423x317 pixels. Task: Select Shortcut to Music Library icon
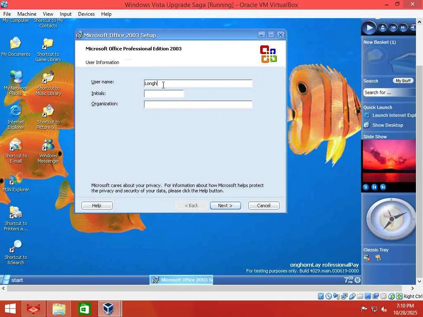coord(48,83)
